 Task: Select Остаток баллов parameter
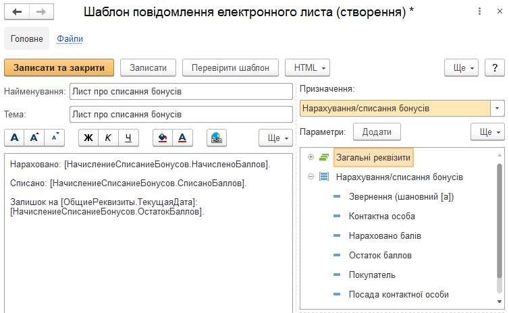coord(380,255)
